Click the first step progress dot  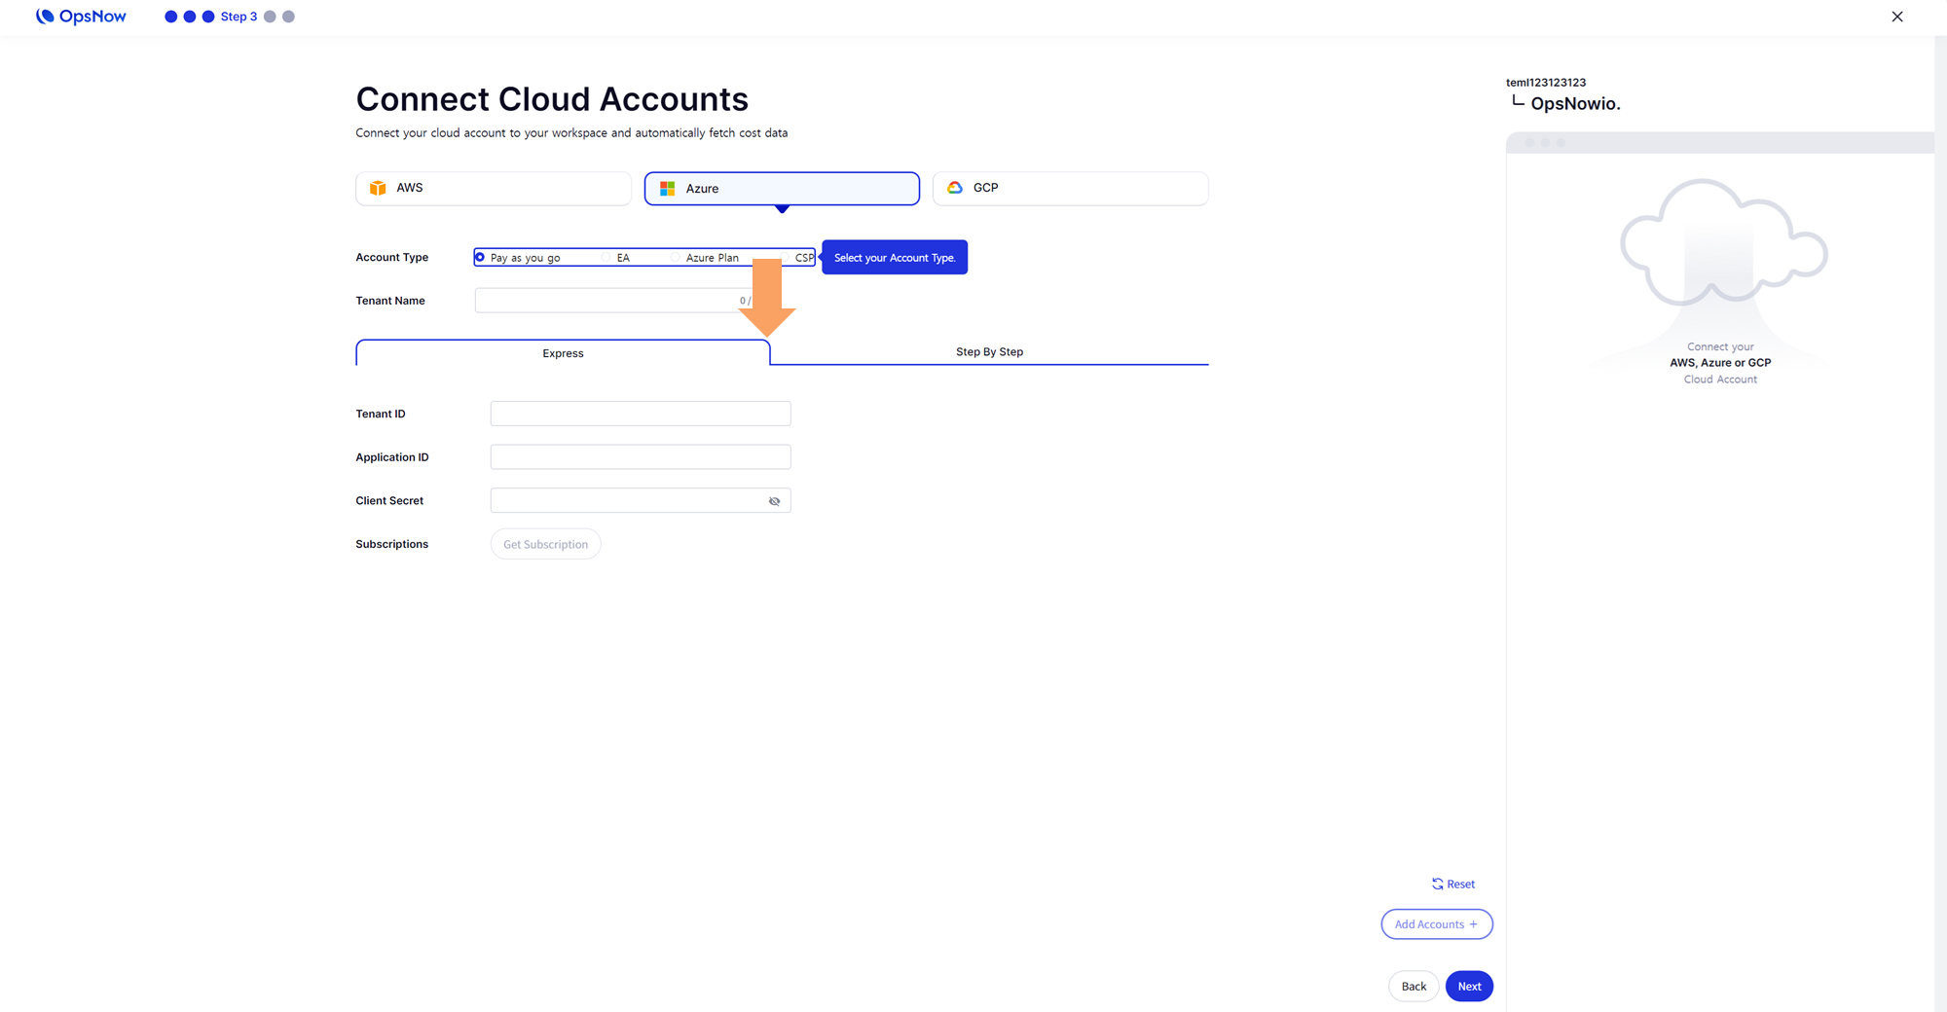pos(171,17)
